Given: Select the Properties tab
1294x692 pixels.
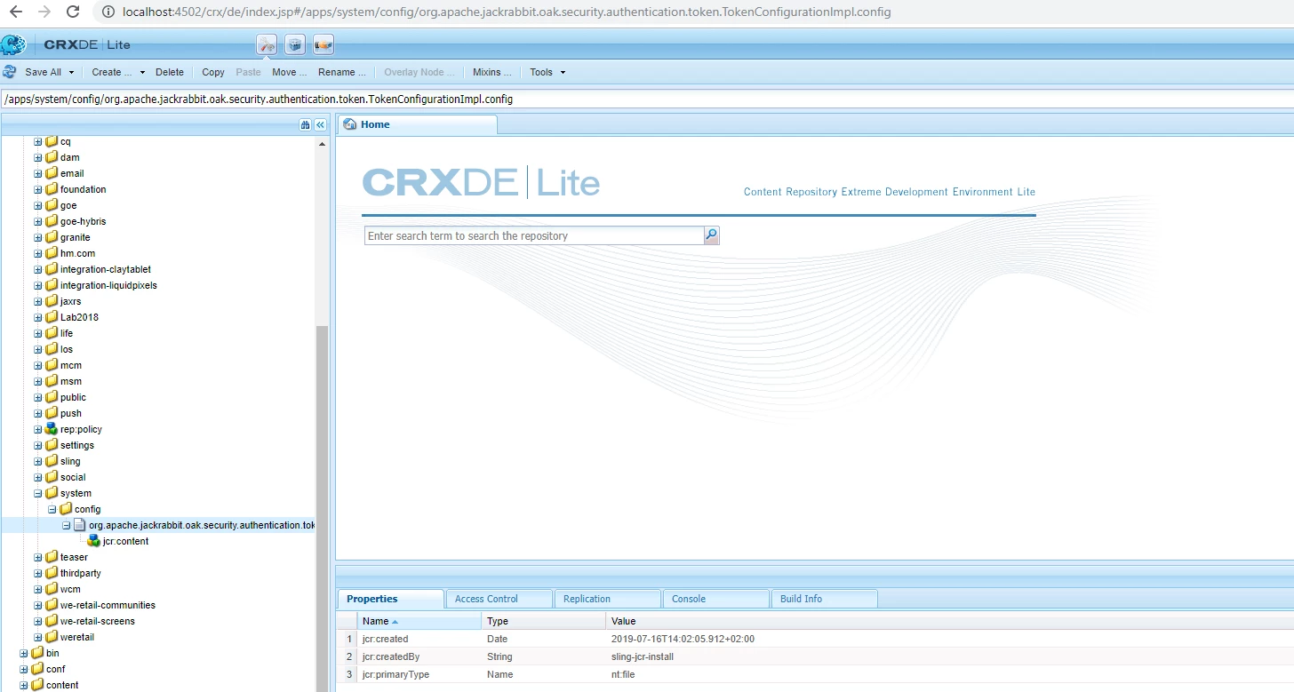Looking at the screenshot, I should point(390,599).
